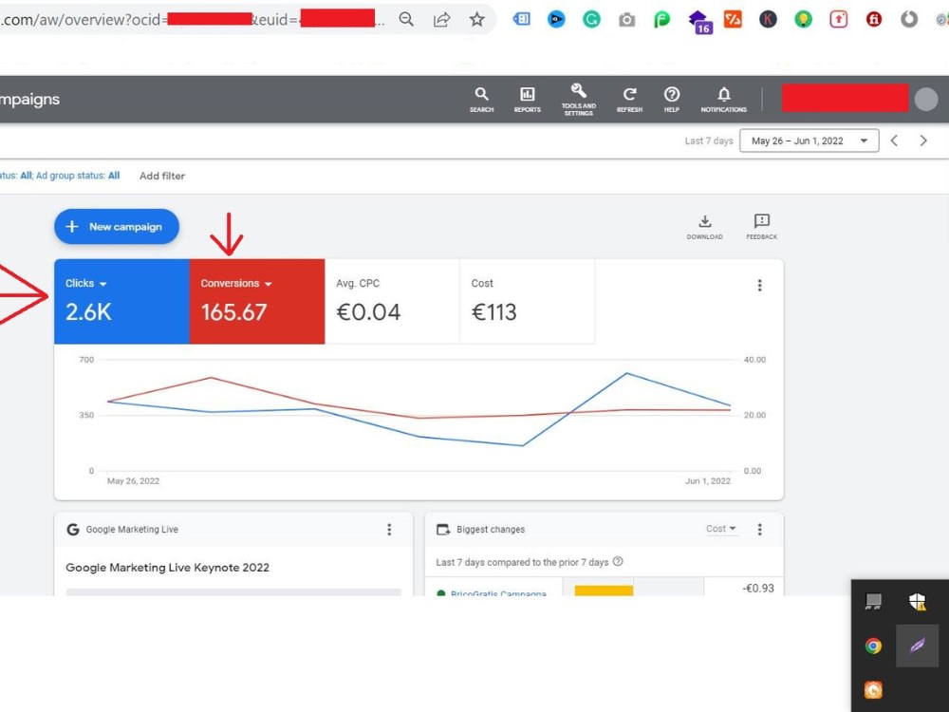Click the share page icon in address bar

442,19
